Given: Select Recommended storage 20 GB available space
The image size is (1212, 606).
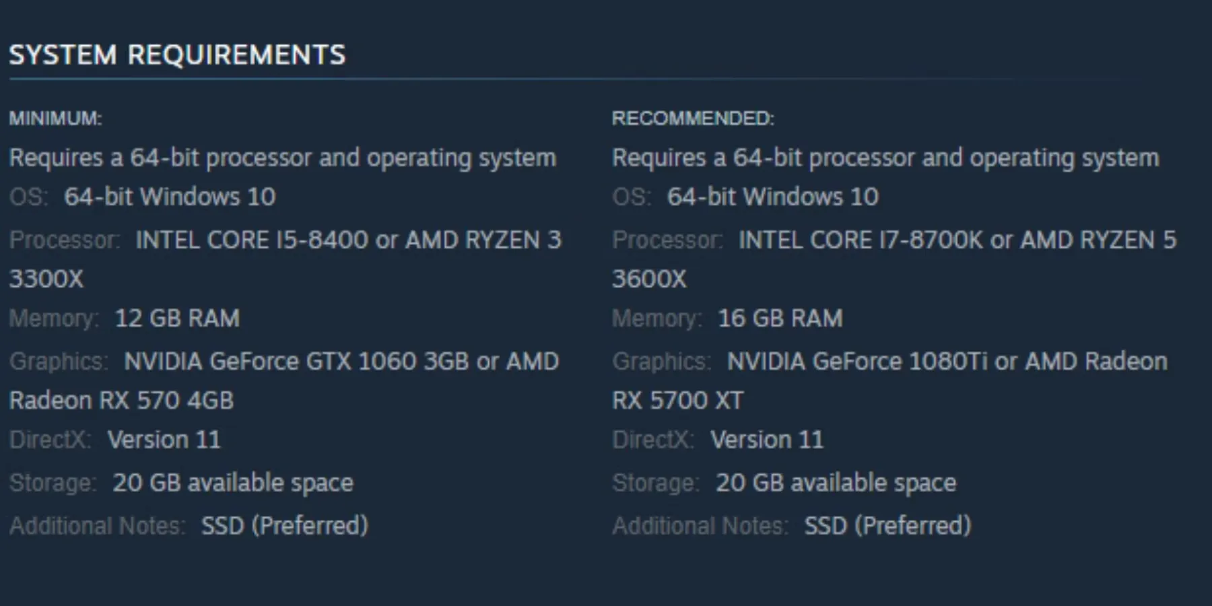Looking at the screenshot, I should click(x=836, y=483).
